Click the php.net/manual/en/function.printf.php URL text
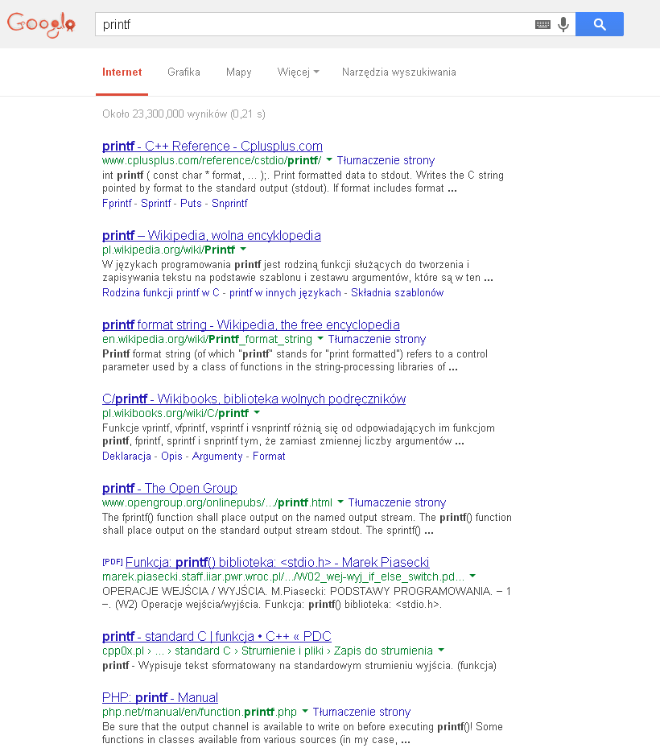 tap(200, 712)
